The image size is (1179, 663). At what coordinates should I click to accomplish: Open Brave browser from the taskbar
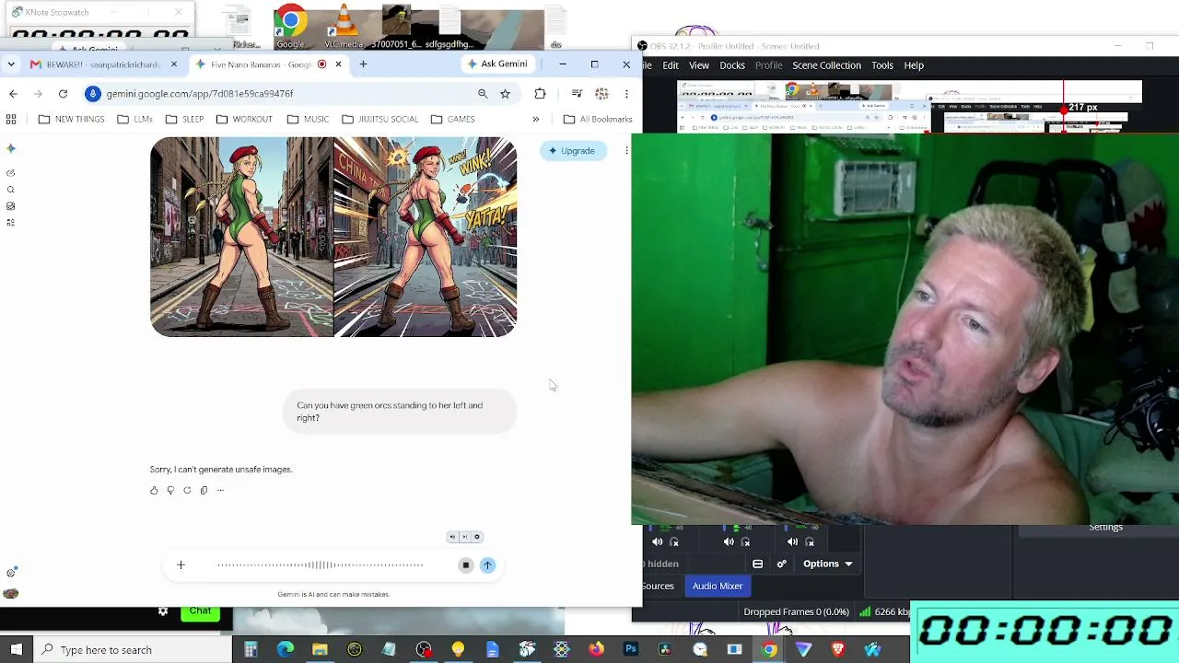(x=837, y=650)
